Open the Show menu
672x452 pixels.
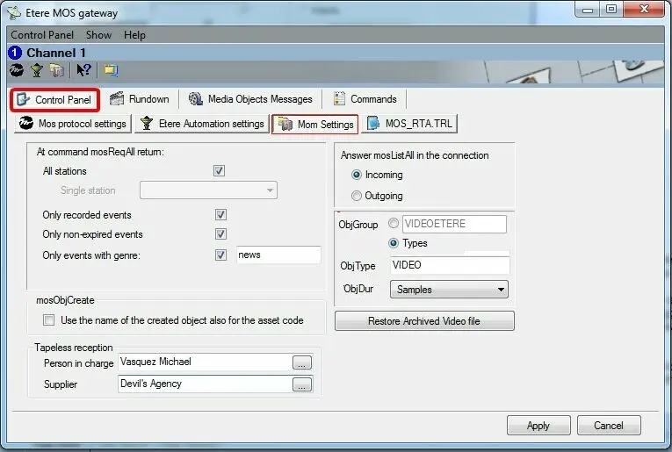[98, 35]
